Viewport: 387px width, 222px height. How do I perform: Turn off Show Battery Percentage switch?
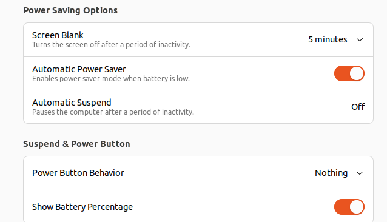click(x=349, y=207)
